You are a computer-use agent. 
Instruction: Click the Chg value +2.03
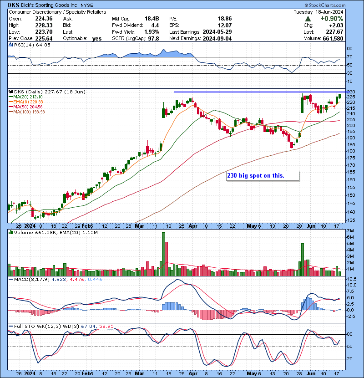coord(336,25)
